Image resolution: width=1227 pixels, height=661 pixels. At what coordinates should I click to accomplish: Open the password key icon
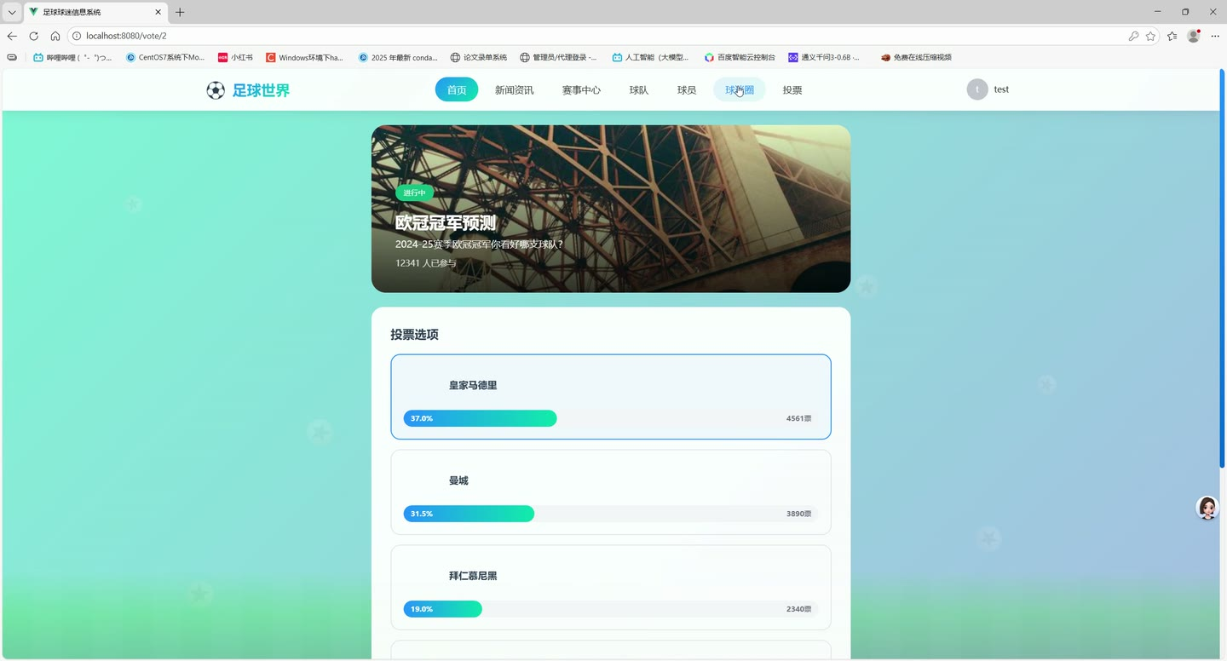tap(1133, 36)
